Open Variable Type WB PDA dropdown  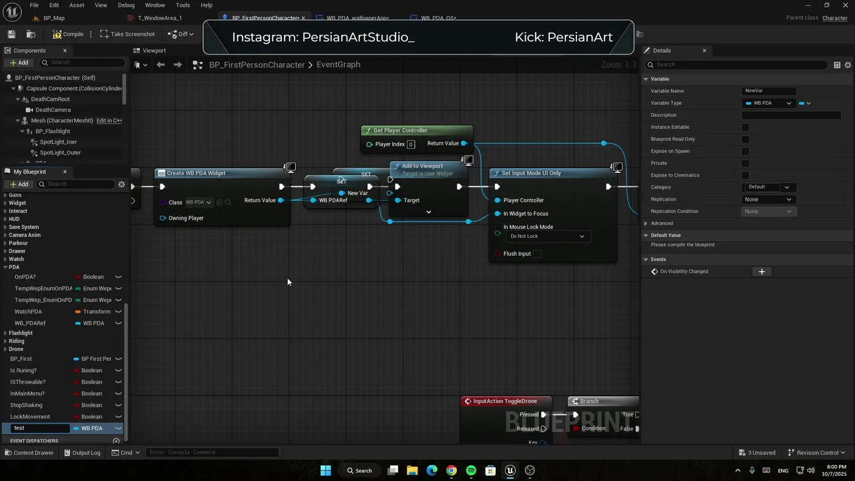click(768, 103)
